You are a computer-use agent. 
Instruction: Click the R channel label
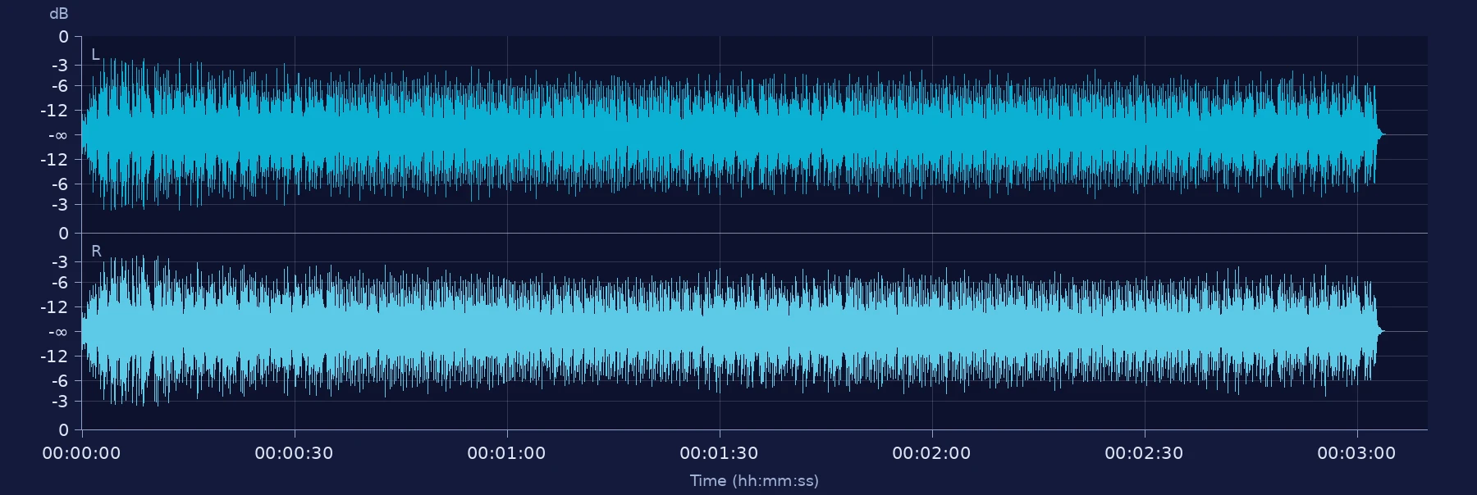(96, 252)
